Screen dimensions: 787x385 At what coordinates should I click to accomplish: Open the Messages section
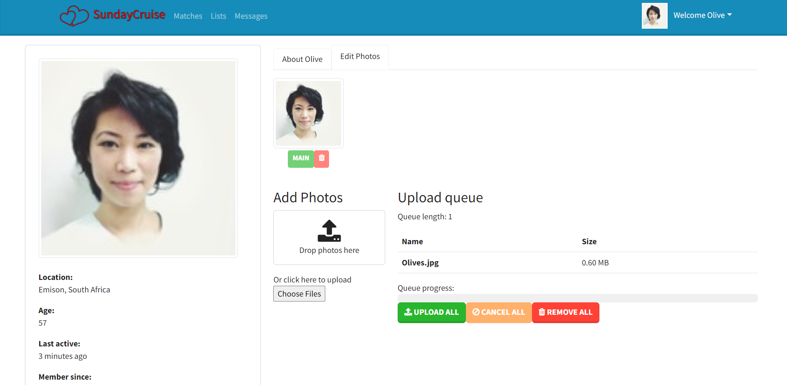[x=251, y=16]
